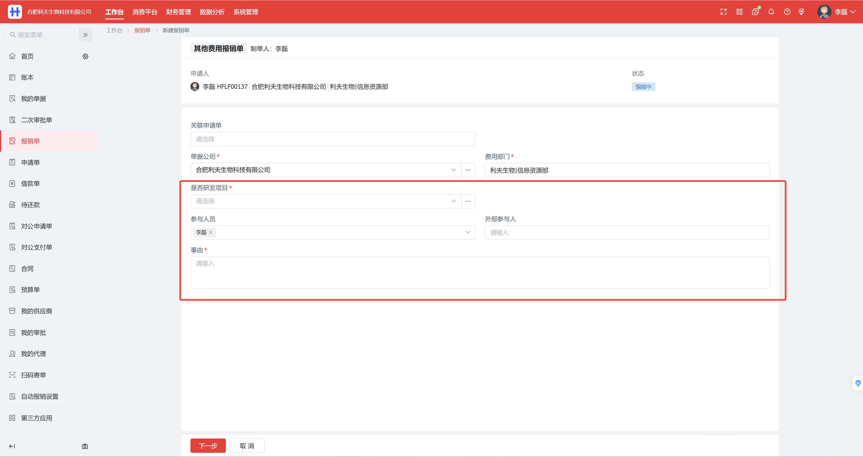
Task: Click the help question mark icon
Action: [x=787, y=12]
